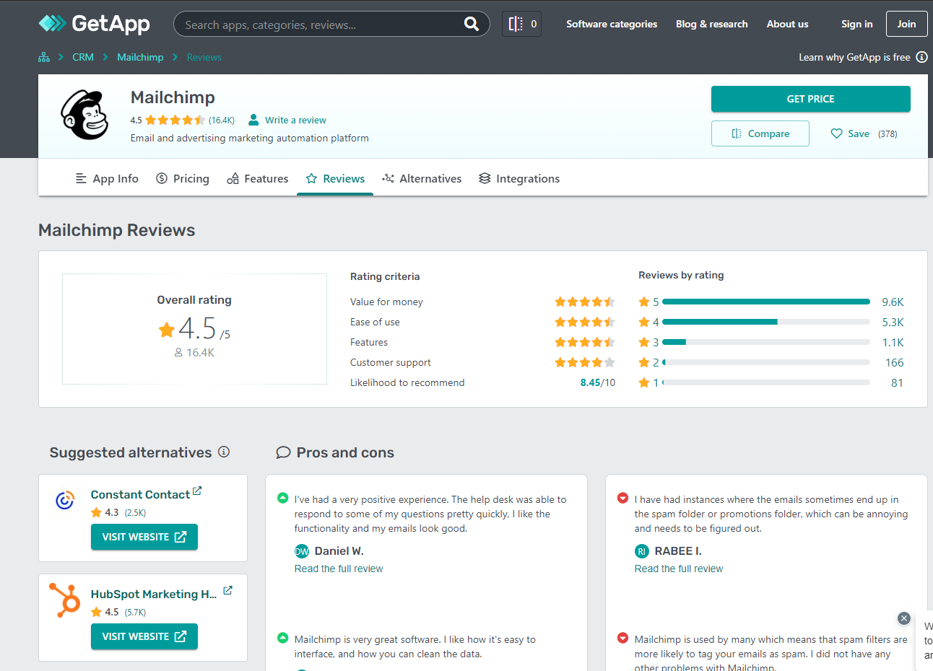
Task: Click the GetApp logo
Action: 94,24
